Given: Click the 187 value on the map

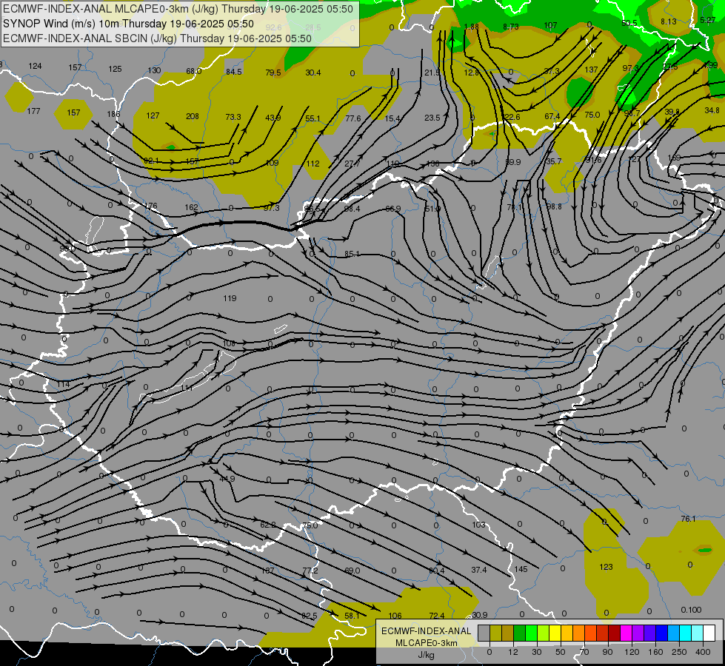Looking at the screenshot, I should click(268, 571).
